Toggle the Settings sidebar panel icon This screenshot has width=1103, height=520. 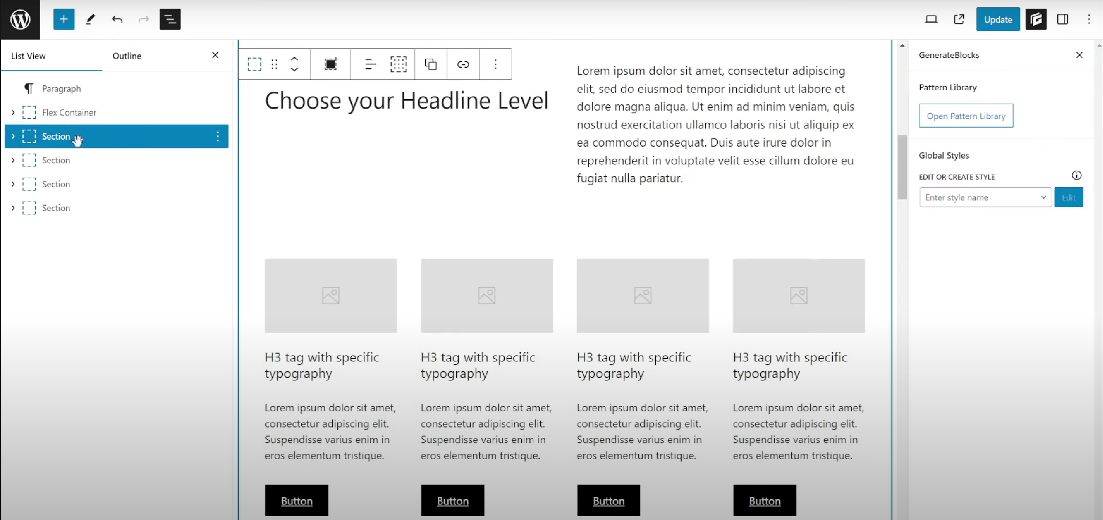pyautogui.click(x=1062, y=19)
